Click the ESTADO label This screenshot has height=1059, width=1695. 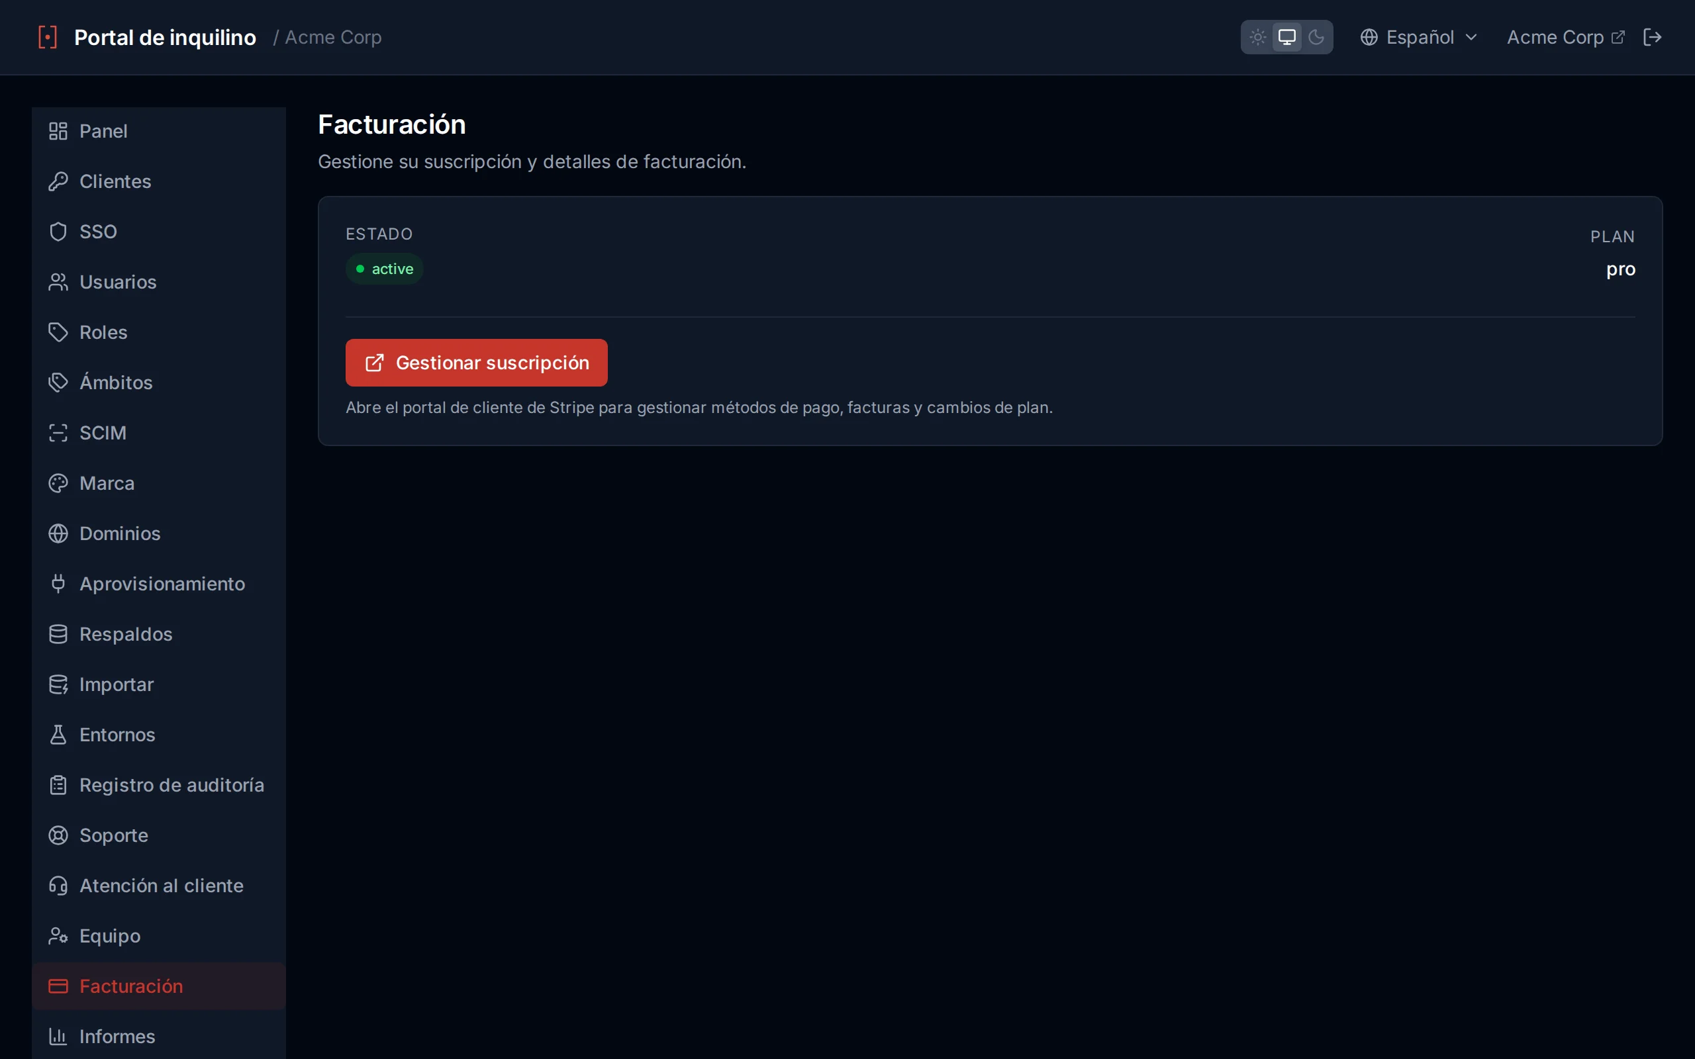tap(379, 234)
